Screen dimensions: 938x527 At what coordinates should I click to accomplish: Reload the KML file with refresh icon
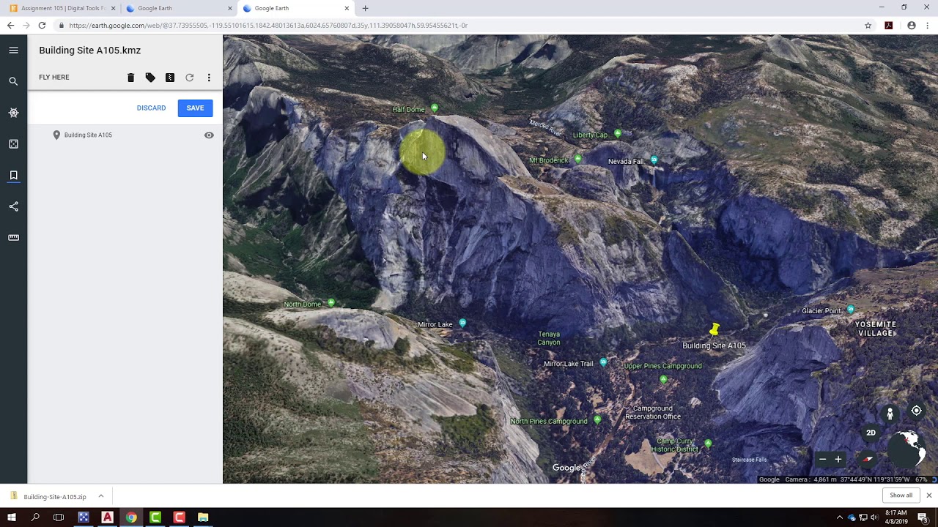[x=189, y=78]
